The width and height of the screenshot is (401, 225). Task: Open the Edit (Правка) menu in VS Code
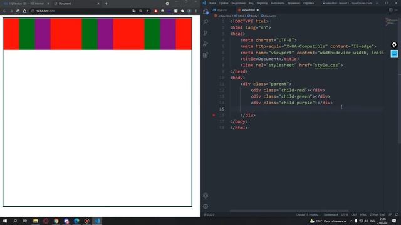[224, 3]
